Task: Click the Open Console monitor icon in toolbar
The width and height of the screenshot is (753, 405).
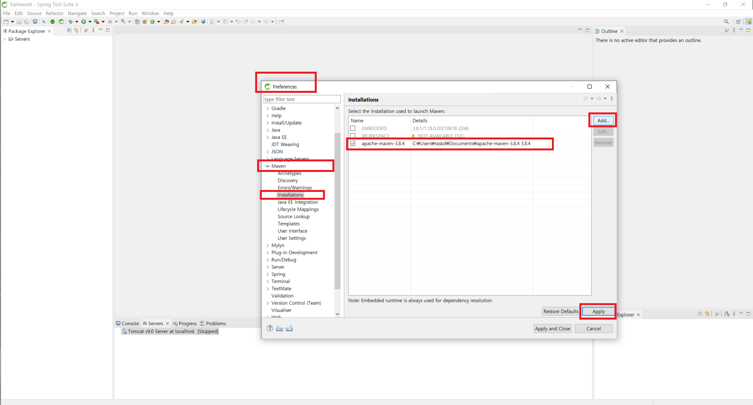Action: click(35, 22)
